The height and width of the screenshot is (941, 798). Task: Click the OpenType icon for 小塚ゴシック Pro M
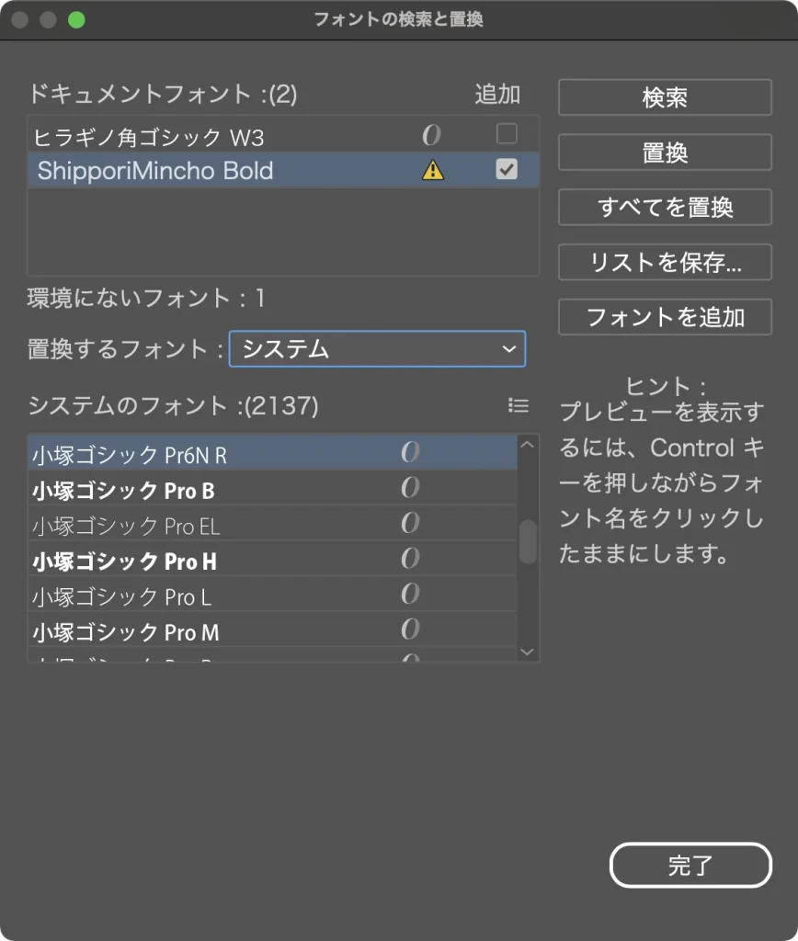(410, 629)
